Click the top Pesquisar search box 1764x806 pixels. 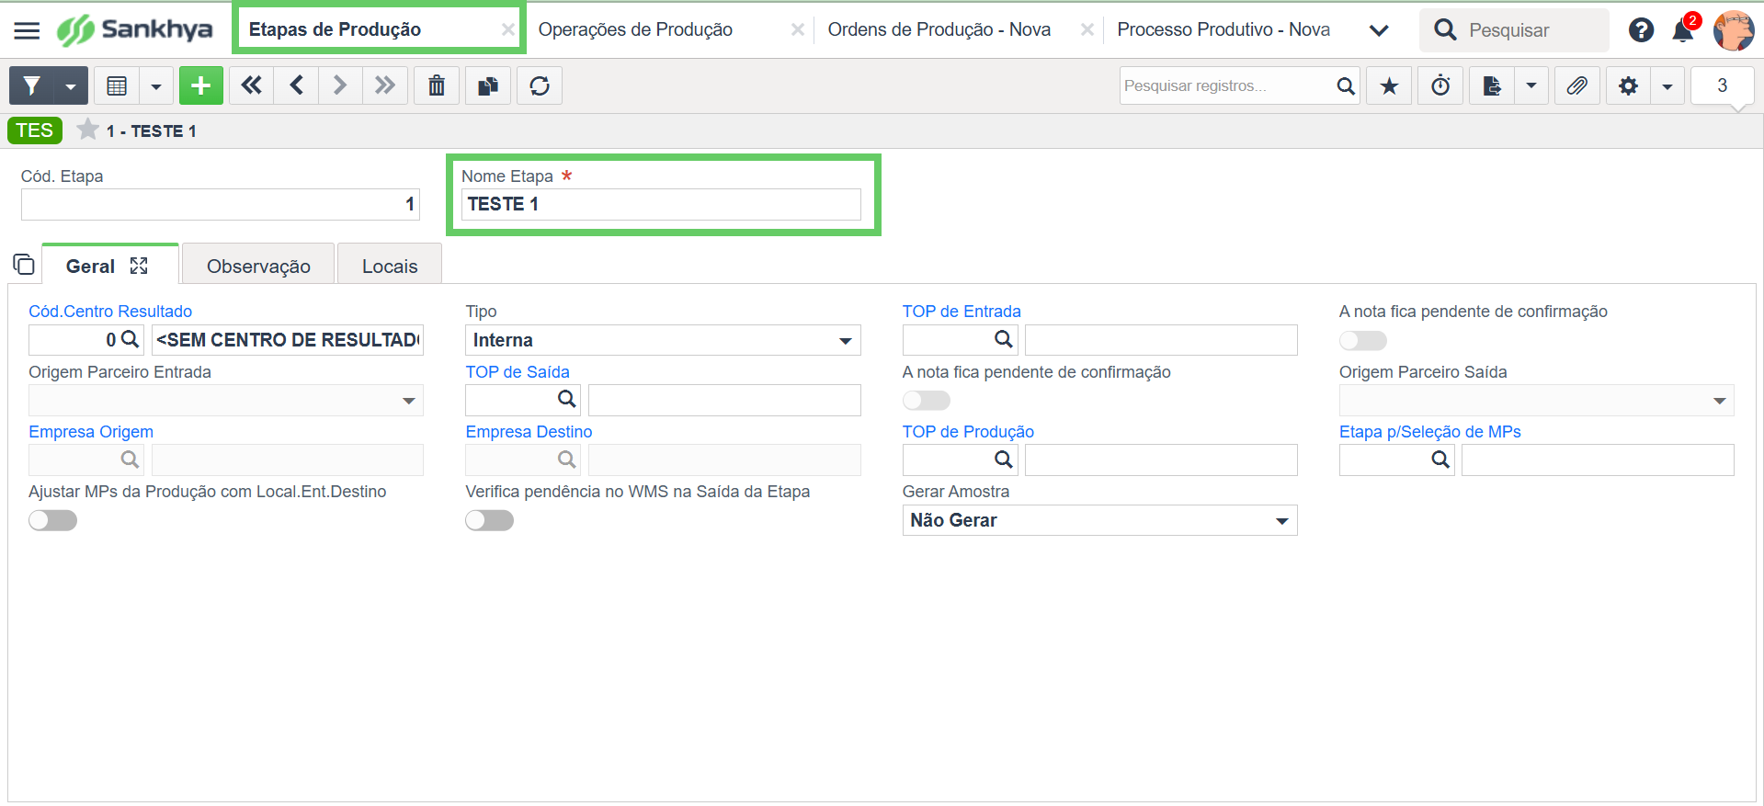(1514, 30)
